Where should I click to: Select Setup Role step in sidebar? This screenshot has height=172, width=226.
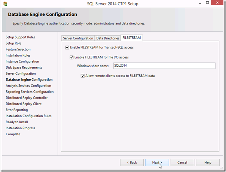[13, 43]
